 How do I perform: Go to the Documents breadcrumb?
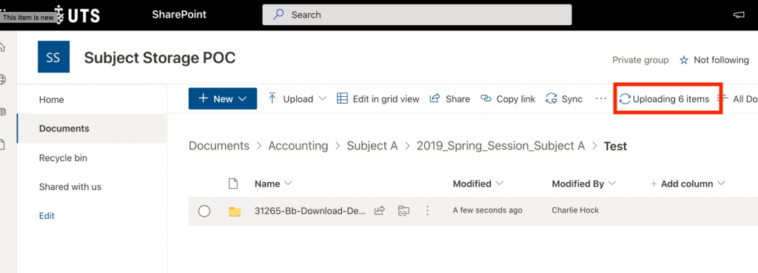[x=219, y=146]
